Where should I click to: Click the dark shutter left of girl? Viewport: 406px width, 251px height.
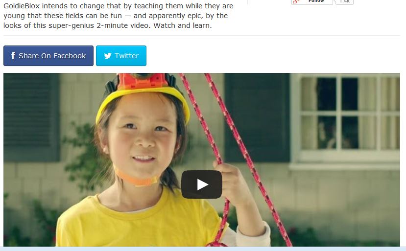(x=31, y=116)
